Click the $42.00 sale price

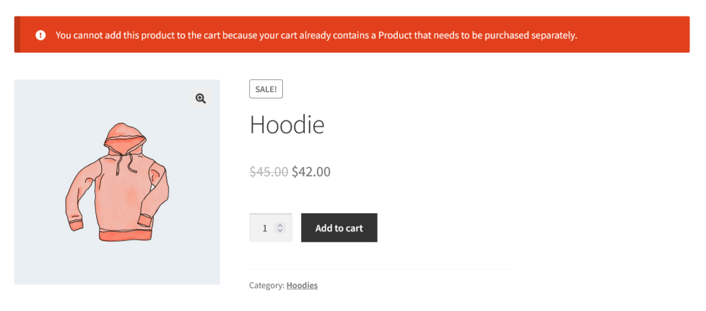click(311, 172)
